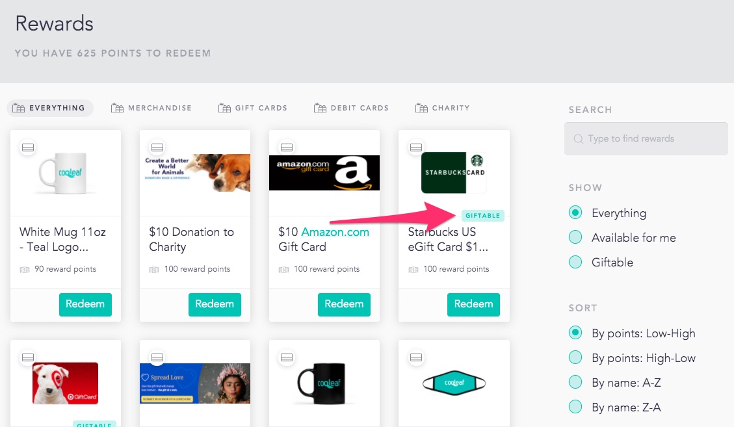Viewport: 734px width, 427px height.
Task: Click points icon on Amazon Gift Card card
Action: 283,270
